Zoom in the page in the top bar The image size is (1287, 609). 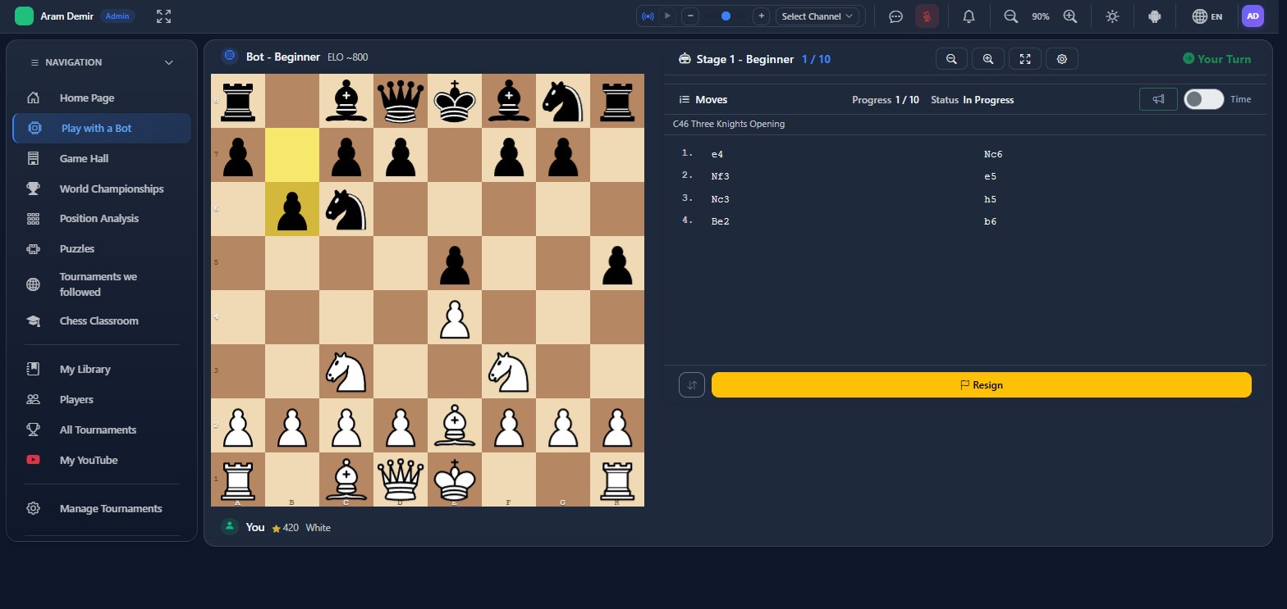tap(1070, 16)
